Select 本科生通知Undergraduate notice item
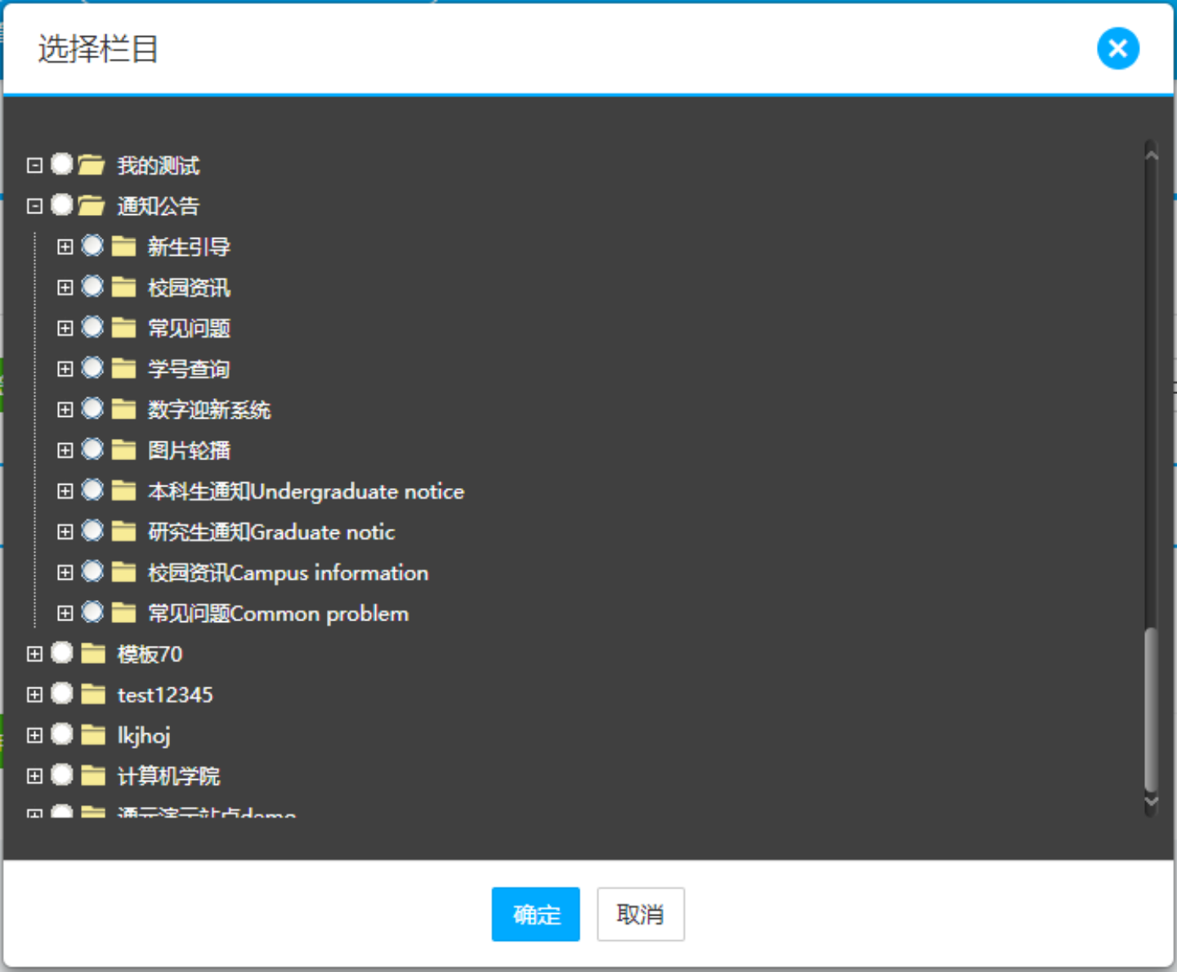This screenshot has height=972, width=1177. pos(306,491)
